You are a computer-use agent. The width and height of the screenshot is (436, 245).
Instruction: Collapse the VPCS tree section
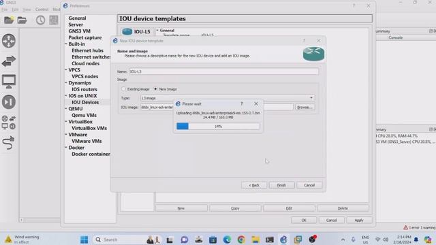click(x=66, y=69)
